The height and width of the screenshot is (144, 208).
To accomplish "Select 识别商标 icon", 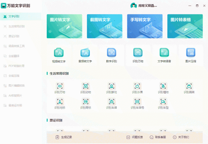I will pos(86,102).
